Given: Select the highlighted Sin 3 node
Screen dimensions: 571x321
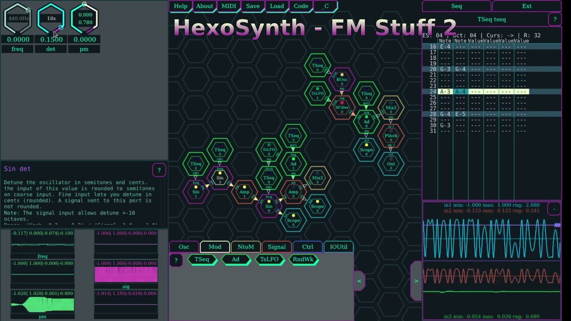Looking at the screenshot, I should (x=220, y=178).
